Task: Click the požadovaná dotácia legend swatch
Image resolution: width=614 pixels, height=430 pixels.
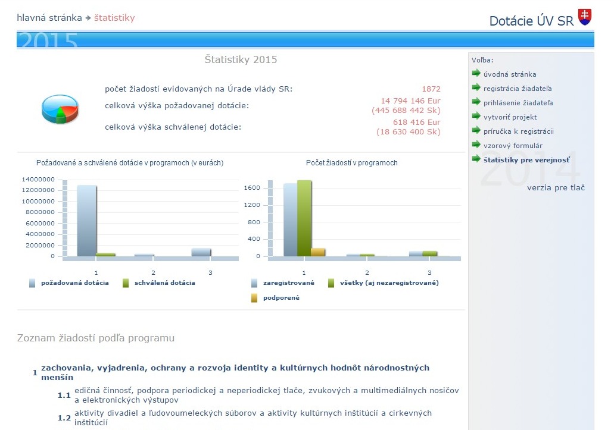Action: (32, 283)
